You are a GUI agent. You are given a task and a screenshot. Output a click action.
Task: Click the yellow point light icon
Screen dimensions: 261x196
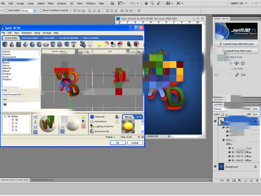point(99,44)
